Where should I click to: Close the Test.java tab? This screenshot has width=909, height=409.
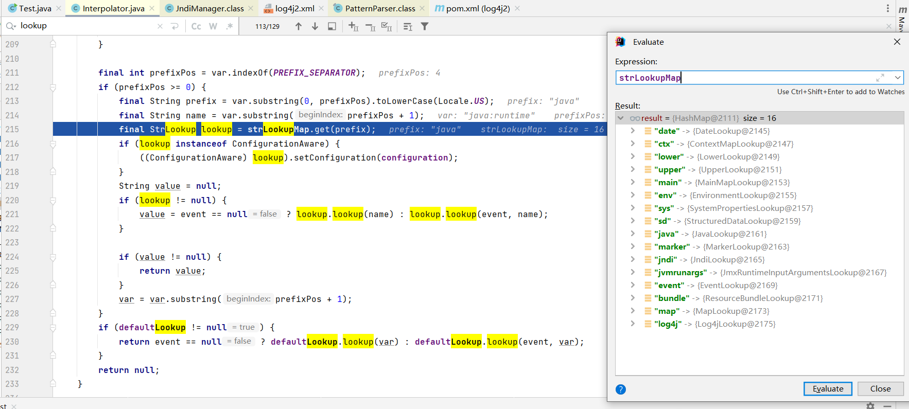pos(59,8)
